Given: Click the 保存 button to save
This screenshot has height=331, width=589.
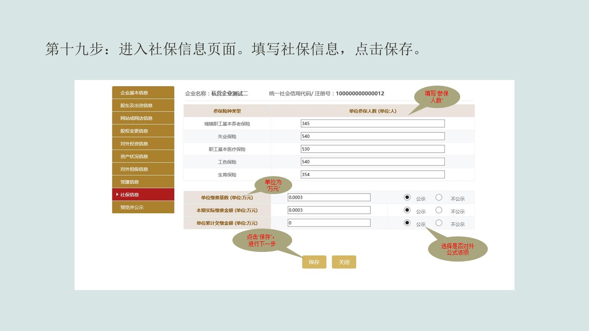Looking at the screenshot, I should point(314,262).
